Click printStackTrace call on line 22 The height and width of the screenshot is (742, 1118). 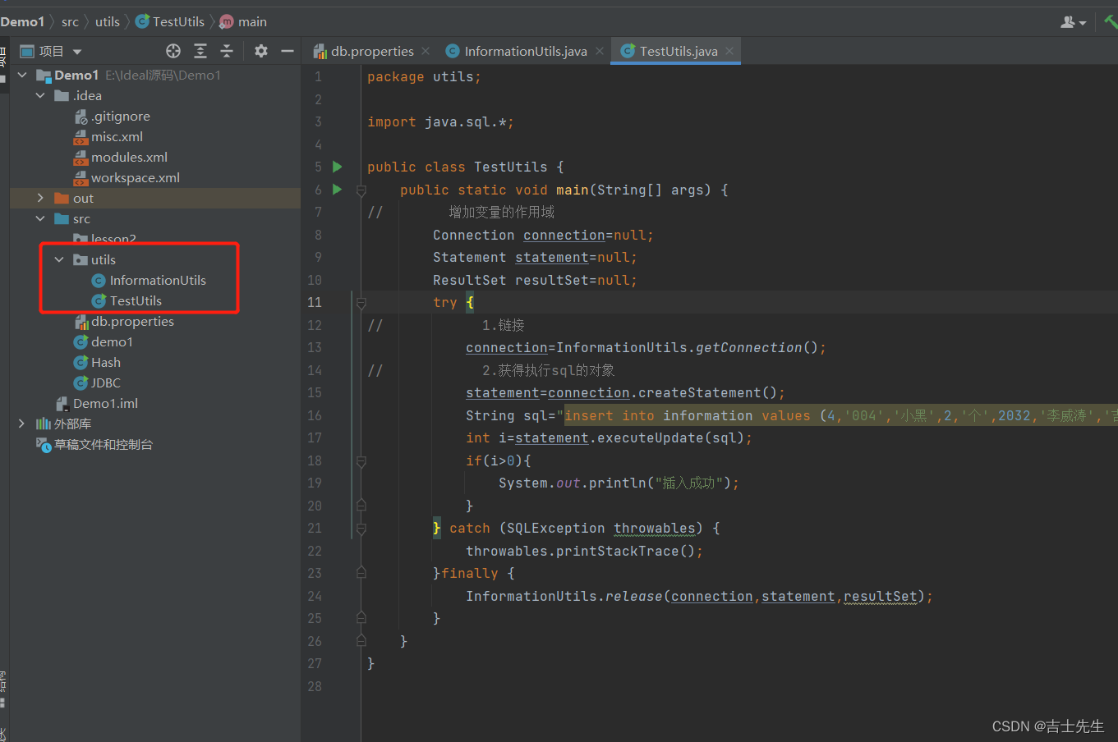tap(617, 552)
